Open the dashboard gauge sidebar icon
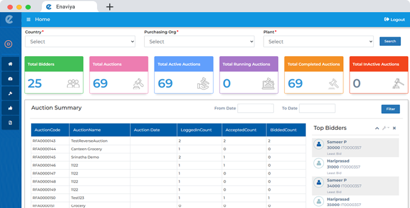The height and width of the screenshot is (208, 410). click(x=10, y=78)
